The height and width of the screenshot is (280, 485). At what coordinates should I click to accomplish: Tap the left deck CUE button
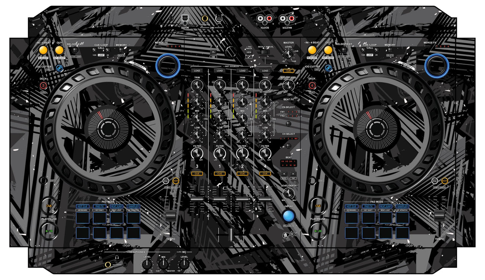pyautogui.click(x=49, y=205)
